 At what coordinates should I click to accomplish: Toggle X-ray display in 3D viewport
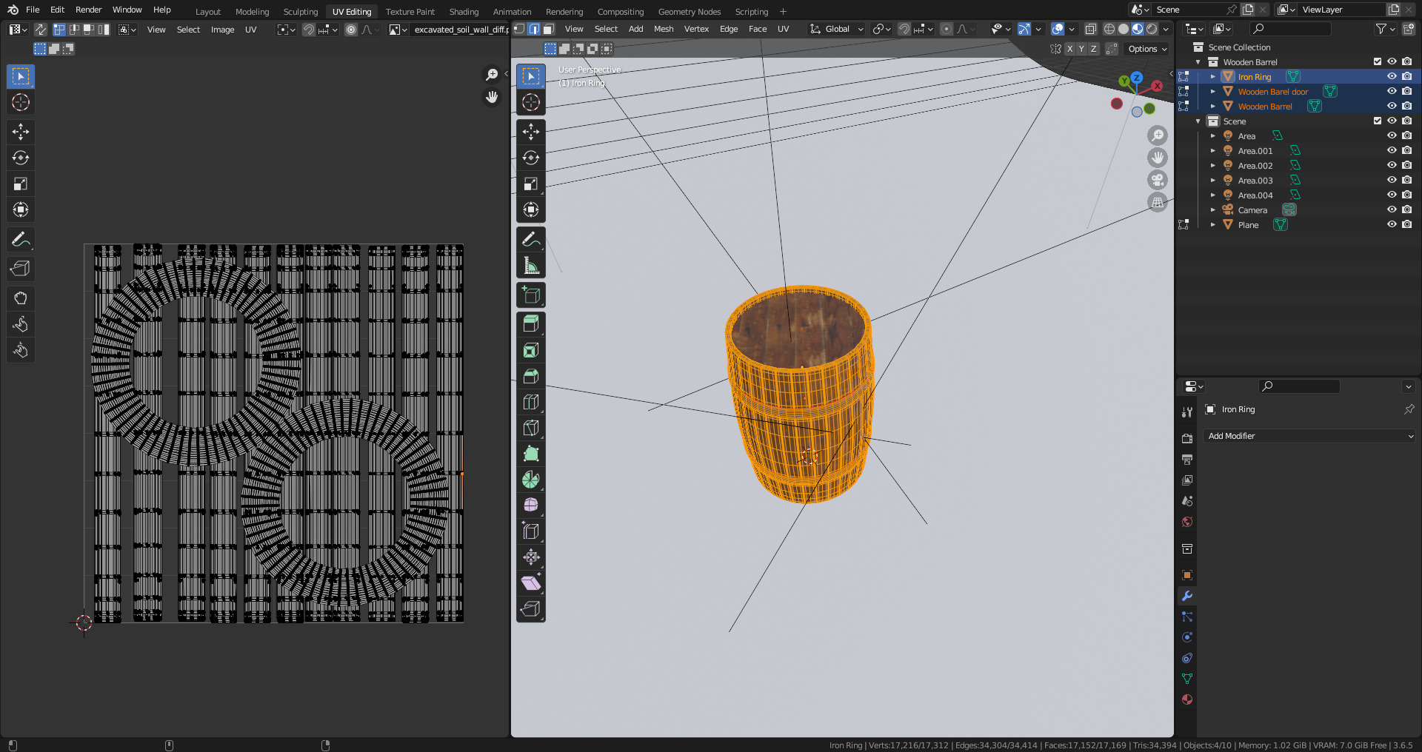pos(1090,29)
